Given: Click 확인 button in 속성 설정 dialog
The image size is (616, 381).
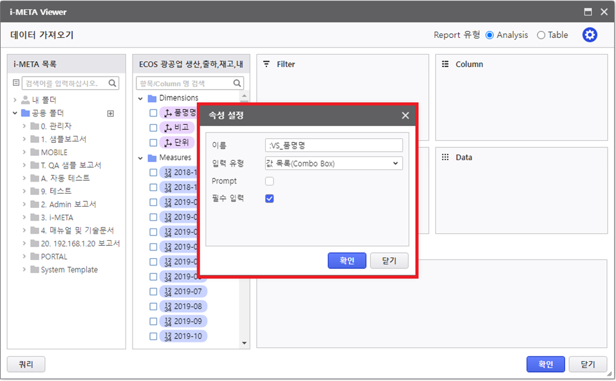Looking at the screenshot, I should 347,261.
